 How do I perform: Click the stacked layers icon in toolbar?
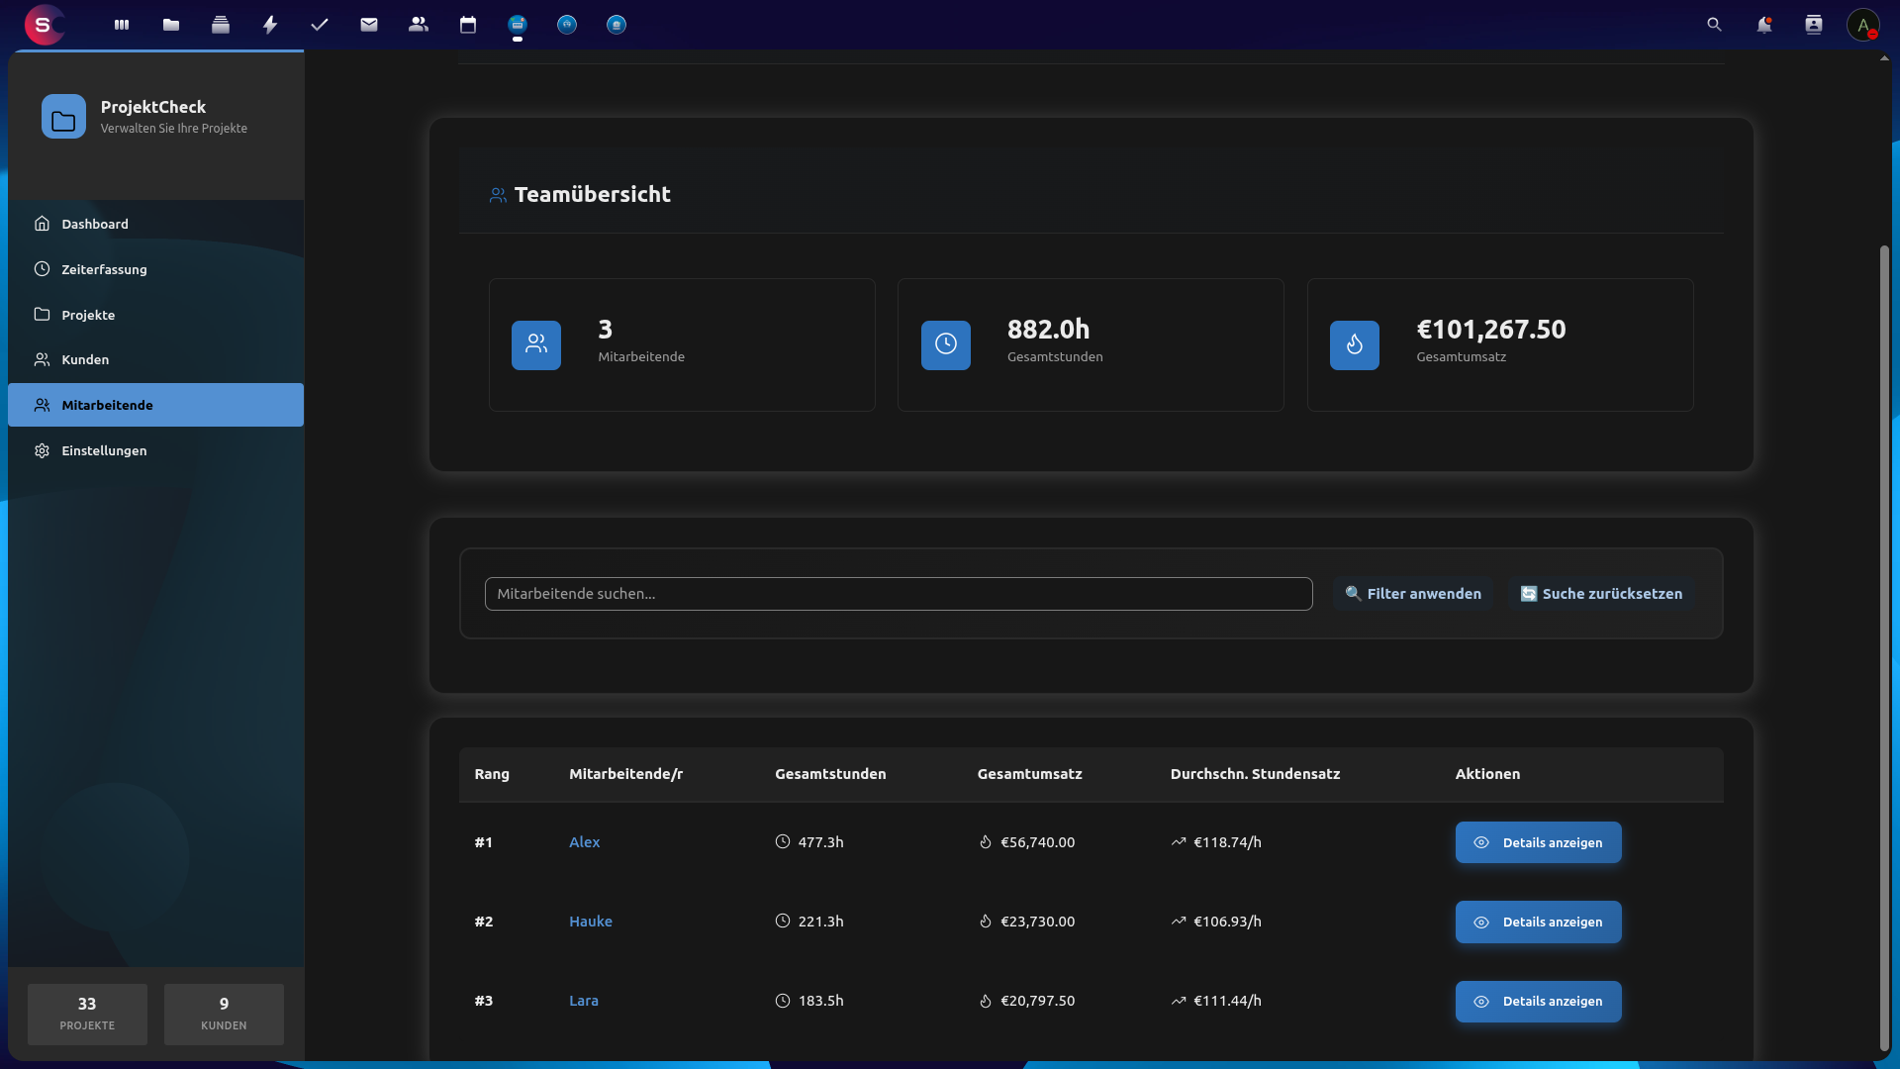tap(221, 25)
